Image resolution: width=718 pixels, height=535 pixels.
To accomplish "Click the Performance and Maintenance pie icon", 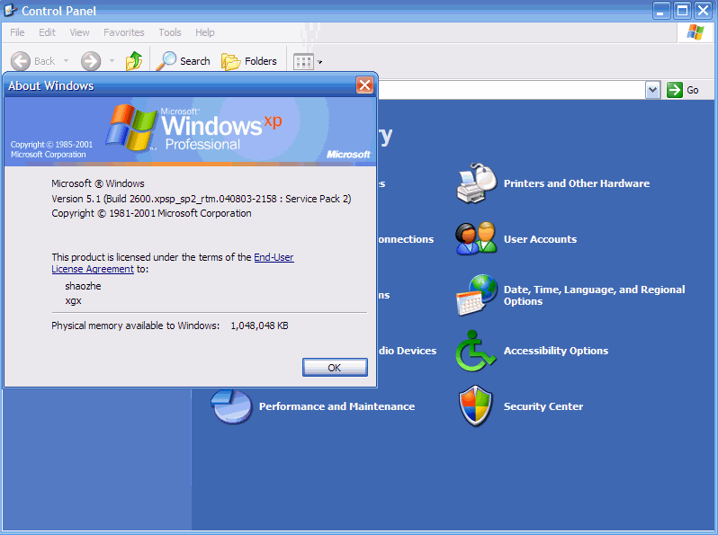I will point(231,406).
